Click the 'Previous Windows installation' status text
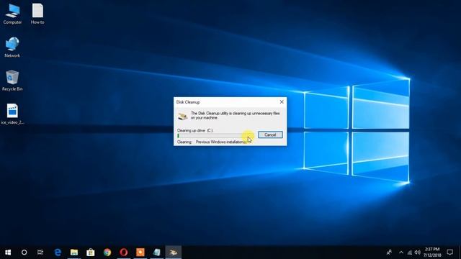Viewport: 461px width, 259px height. click(221, 142)
